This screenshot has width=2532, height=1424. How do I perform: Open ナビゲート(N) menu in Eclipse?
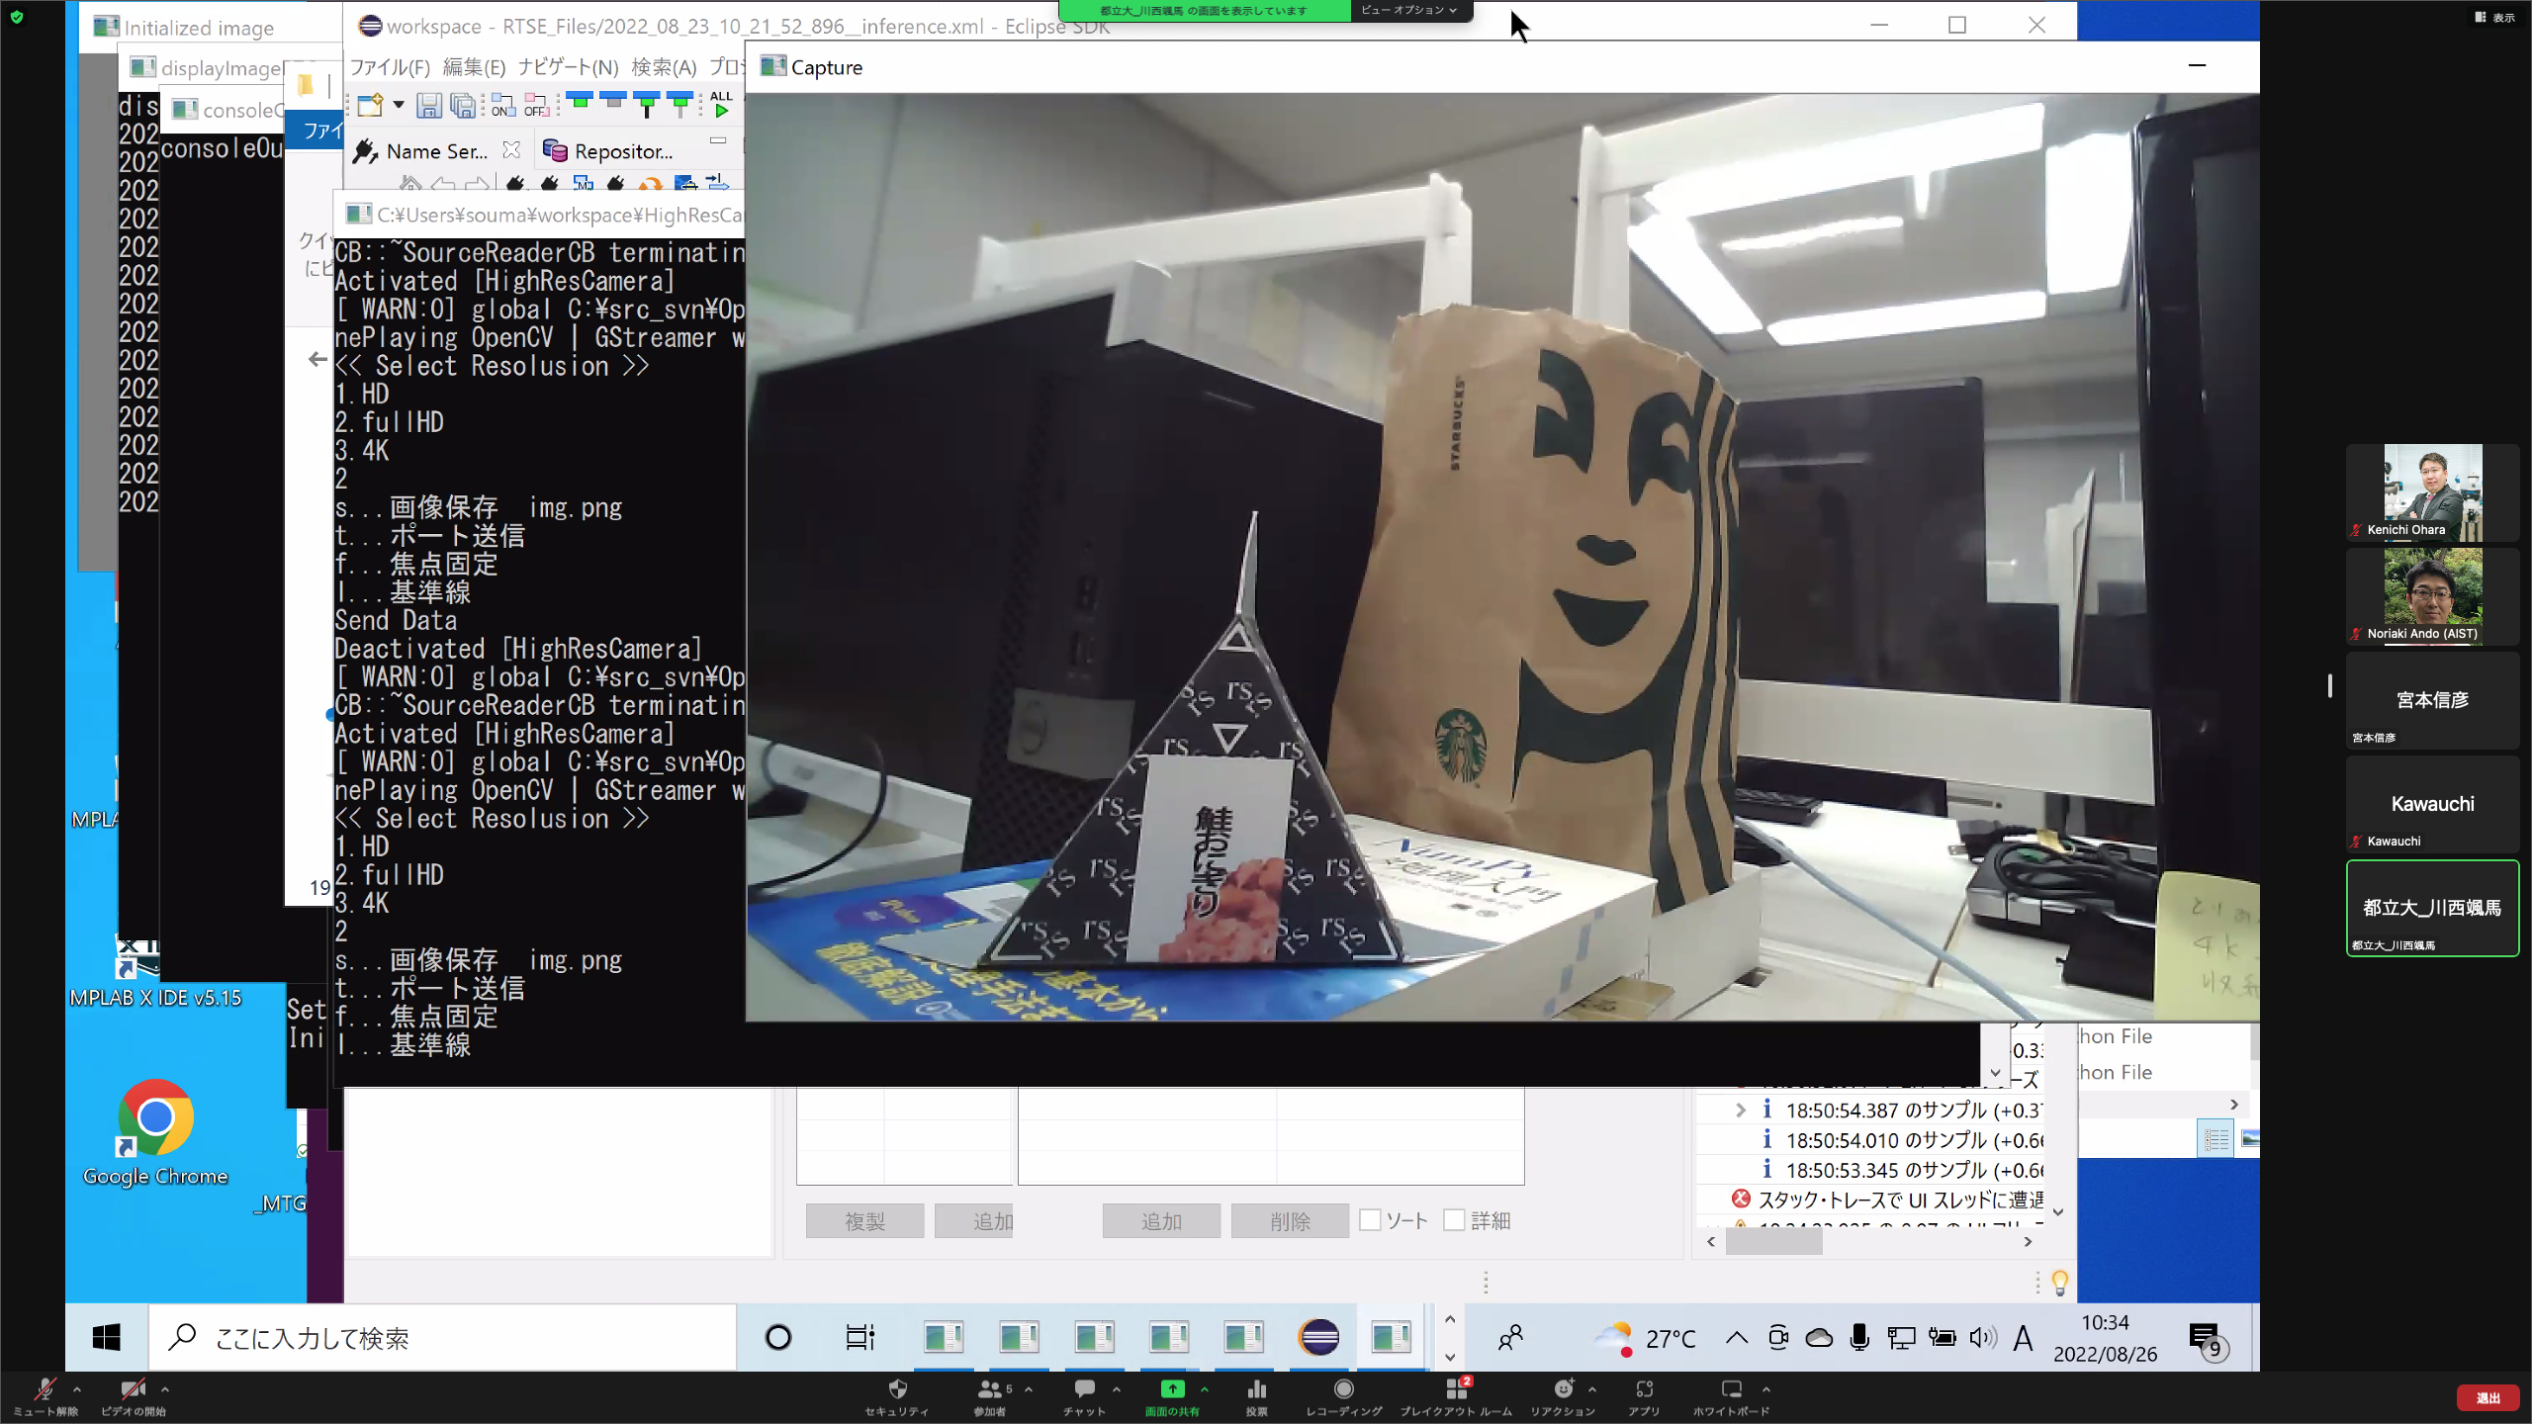point(568,67)
